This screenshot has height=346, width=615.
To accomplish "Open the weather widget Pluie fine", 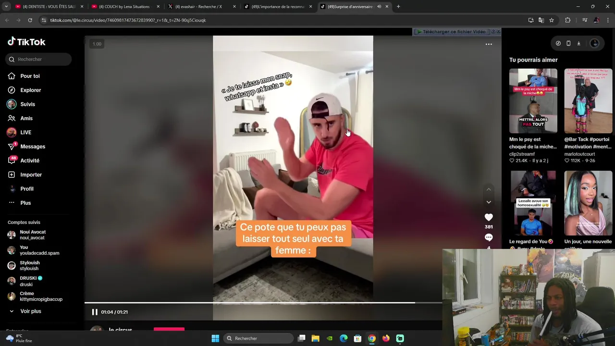I will click(x=19, y=338).
